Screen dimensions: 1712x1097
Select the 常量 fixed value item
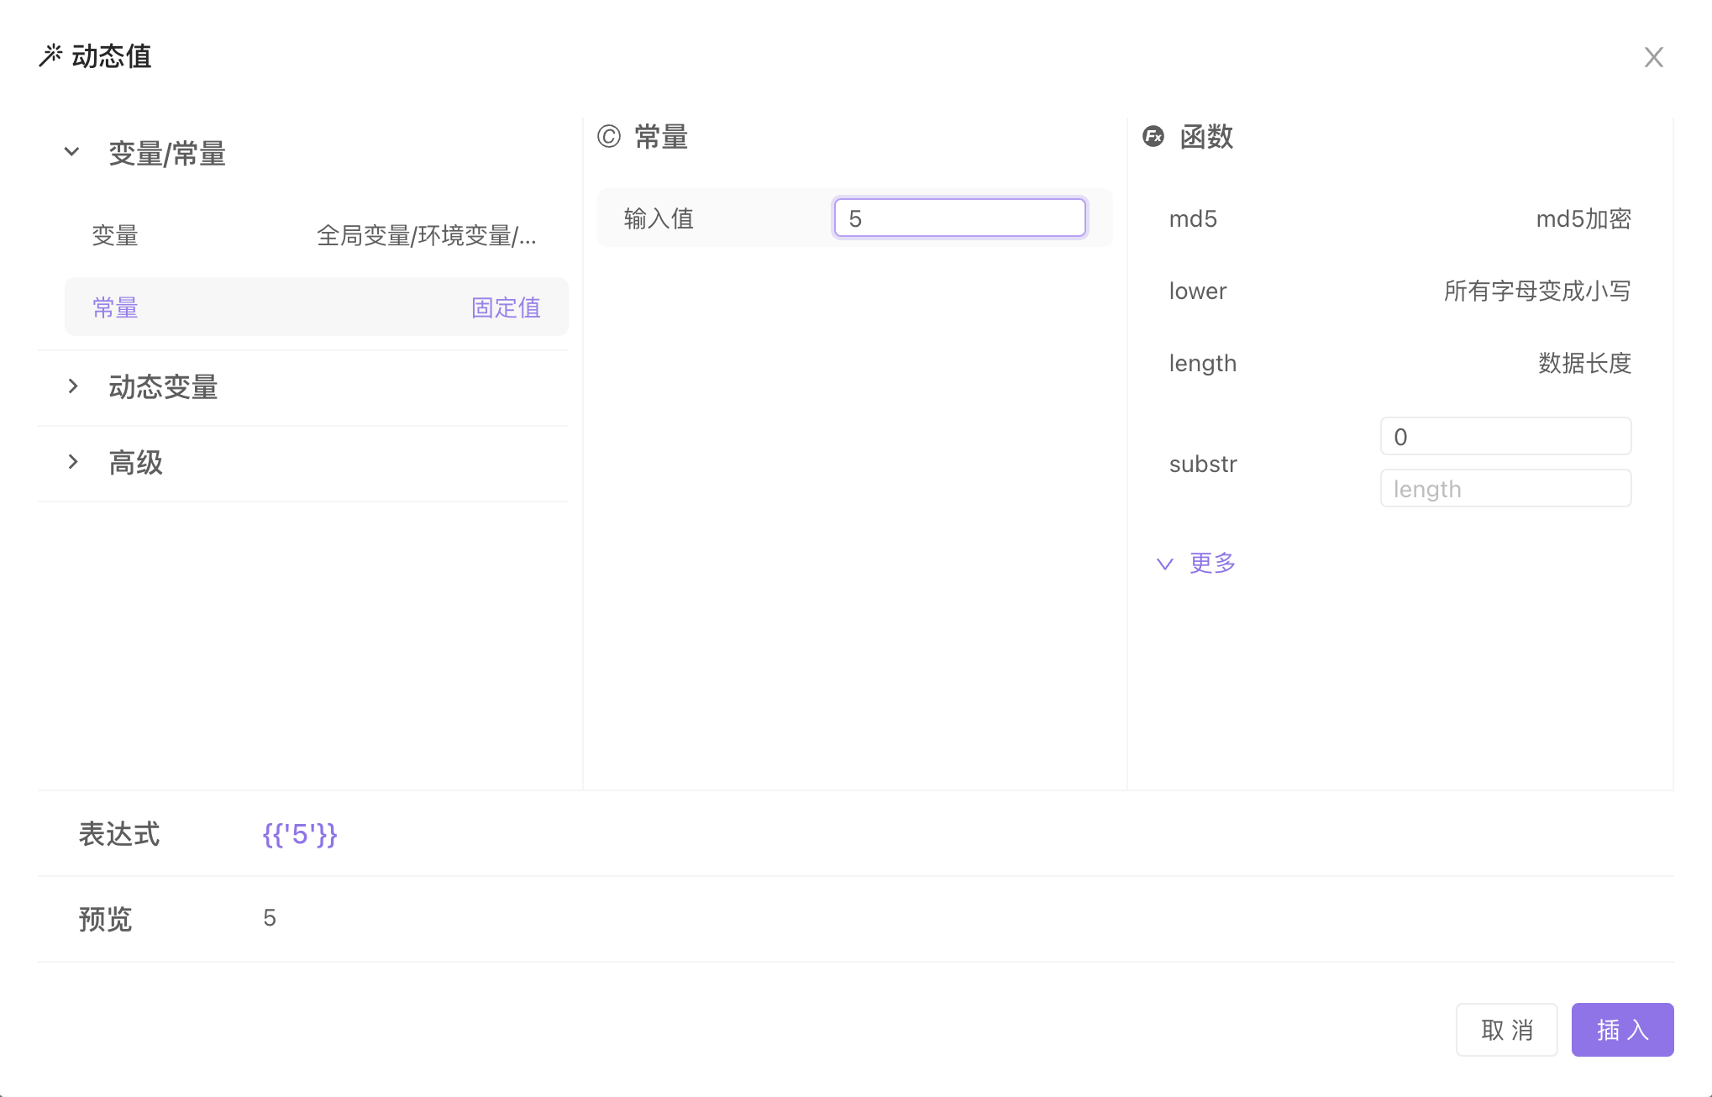(315, 307)
